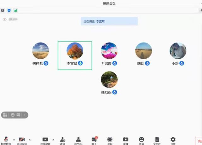Click the blue security shield icon
Screen dimensions: 202x145
tap(9, 10)
